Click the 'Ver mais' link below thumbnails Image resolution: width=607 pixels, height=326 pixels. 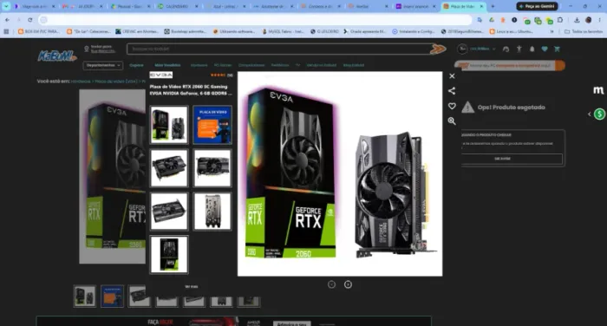coord(192,287)
